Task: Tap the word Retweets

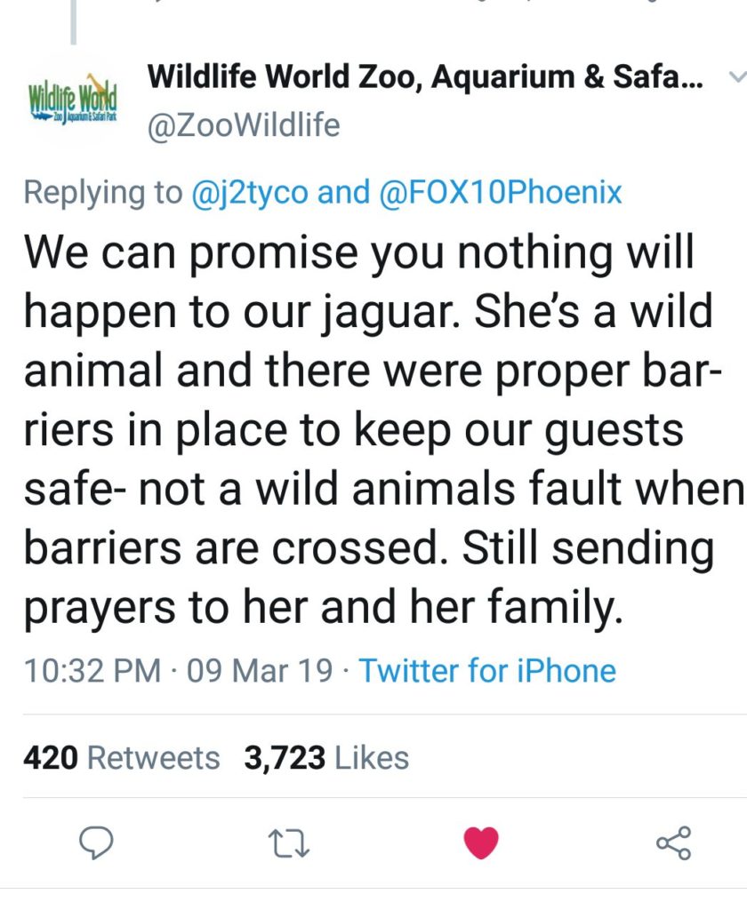Action: coord(153,757)
